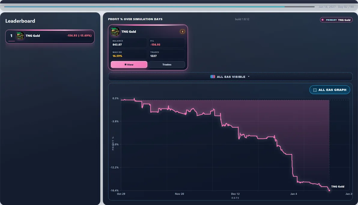Click the PROFIT % OVER SIMULATION DAYS title
The image size is (358, 205).
(x=135, y=19)
